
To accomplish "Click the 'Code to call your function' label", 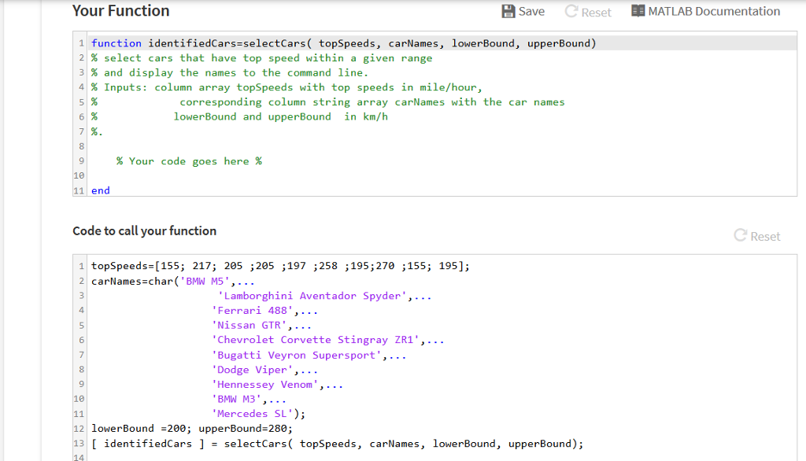I will tap(144, 230).
